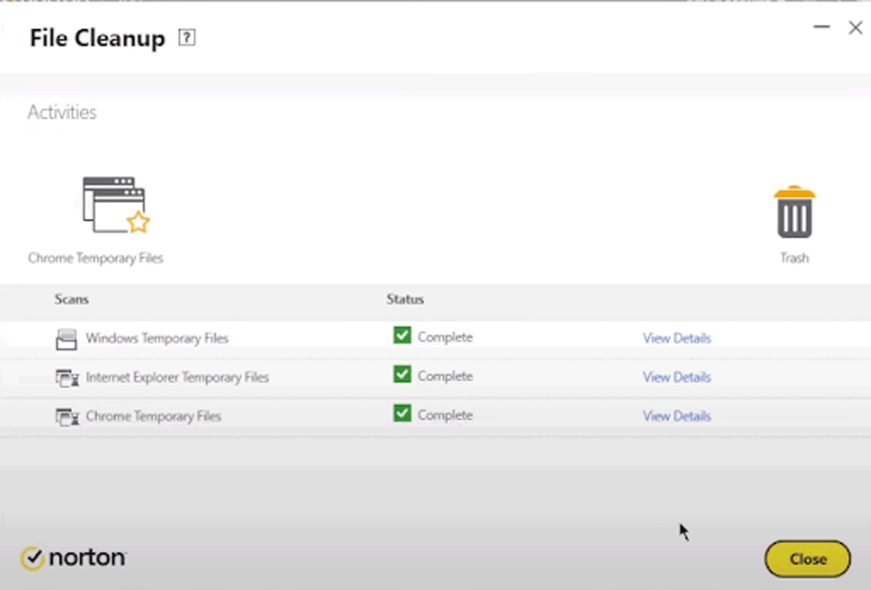Click the Norton logo

coord(73,558)
